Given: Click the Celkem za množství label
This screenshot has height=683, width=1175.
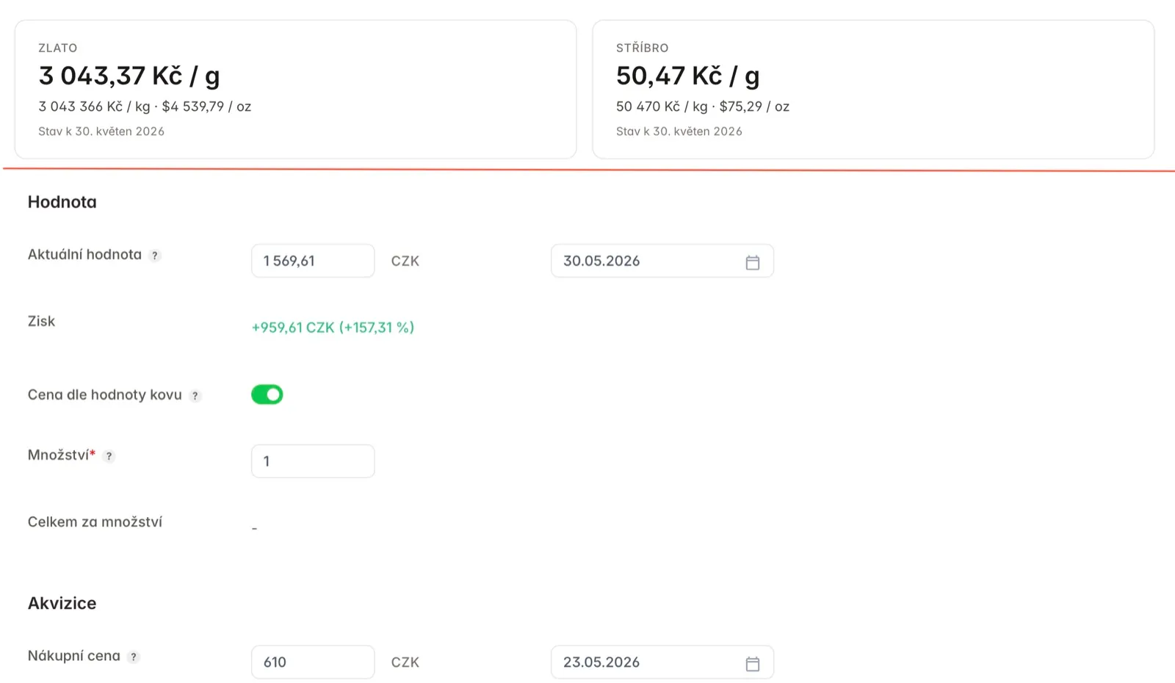Looking at the screenshot, I should [x=95, y=522].
